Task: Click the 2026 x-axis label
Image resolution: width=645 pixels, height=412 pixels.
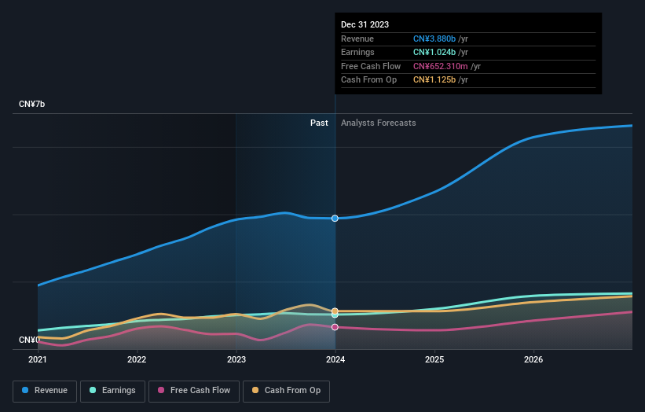Action: pos(533,360)
